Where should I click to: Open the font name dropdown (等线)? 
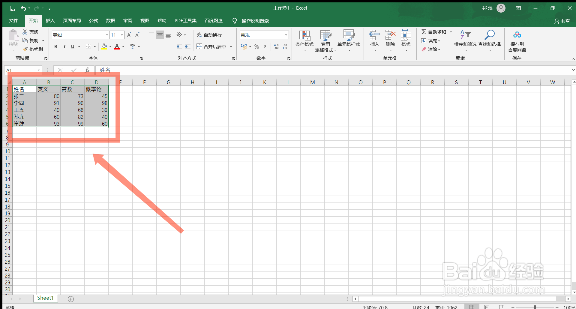[x=107, y=35]
